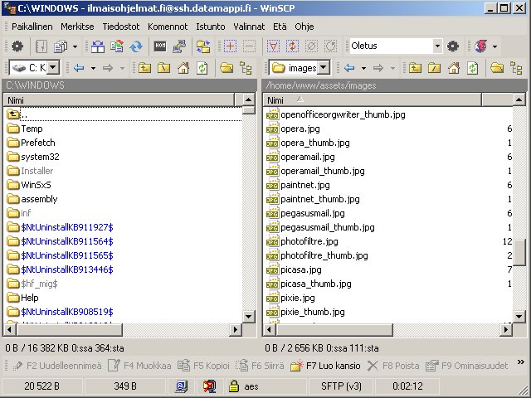Open remote directory tree icon
This screenshot has height=398, width=531.
coord(516,68)
